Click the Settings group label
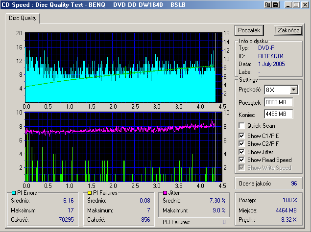311x232 pixels. [248, 80]
